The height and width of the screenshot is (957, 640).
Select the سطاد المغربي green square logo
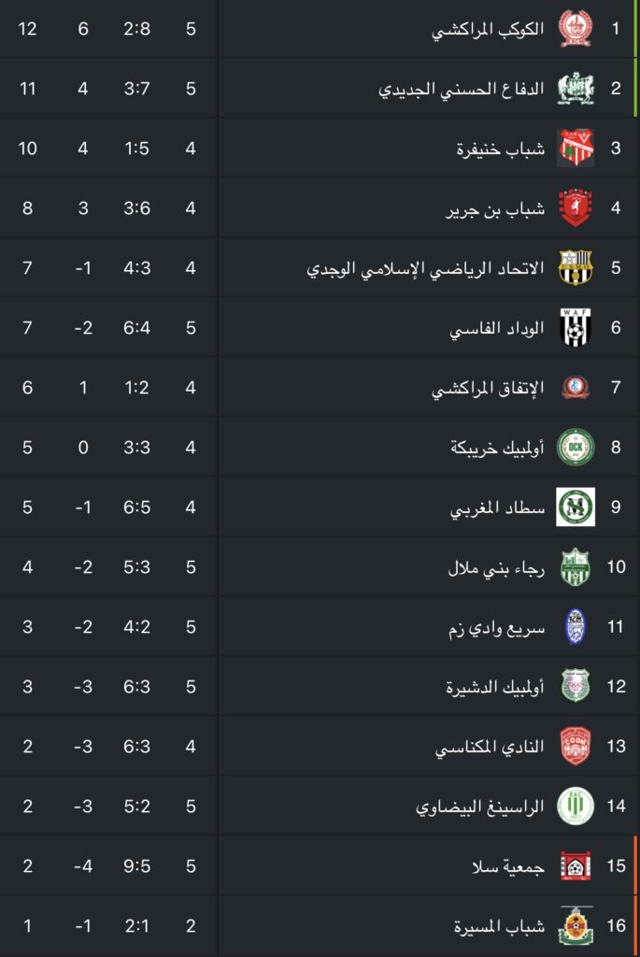click(x=576, y=507)
